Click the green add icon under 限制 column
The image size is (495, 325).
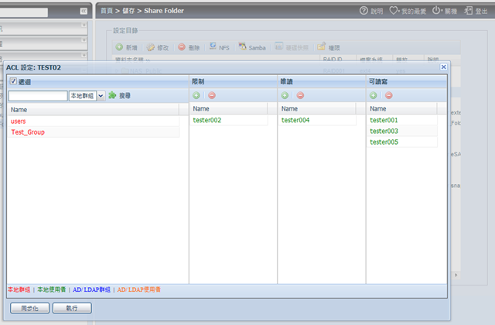196,95
